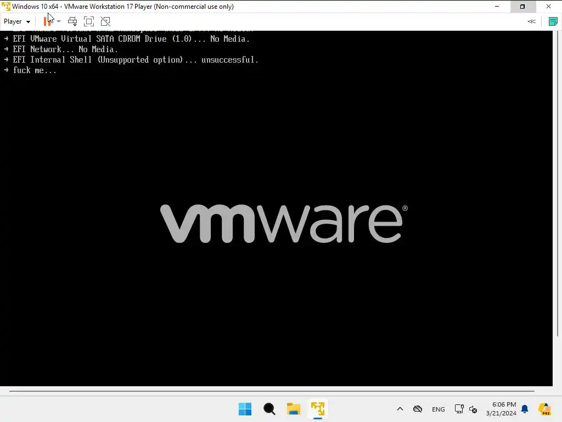
Task: Click the horizontal scrollbar below the VM
Action: (272, 391)
